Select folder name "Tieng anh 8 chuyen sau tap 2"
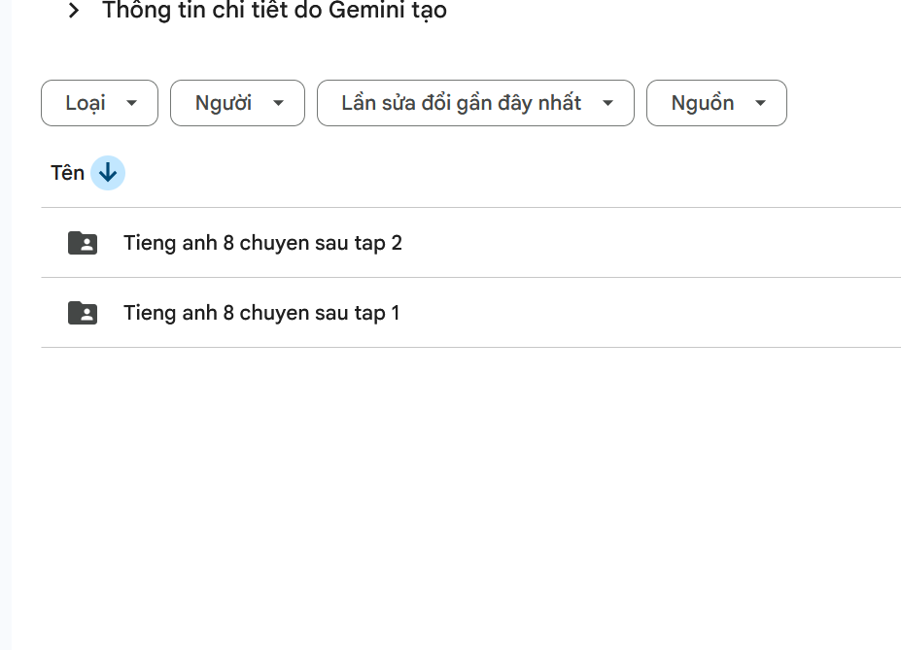Image resolution: width=901 pixels, height=650 pixels. coord(262,243)
